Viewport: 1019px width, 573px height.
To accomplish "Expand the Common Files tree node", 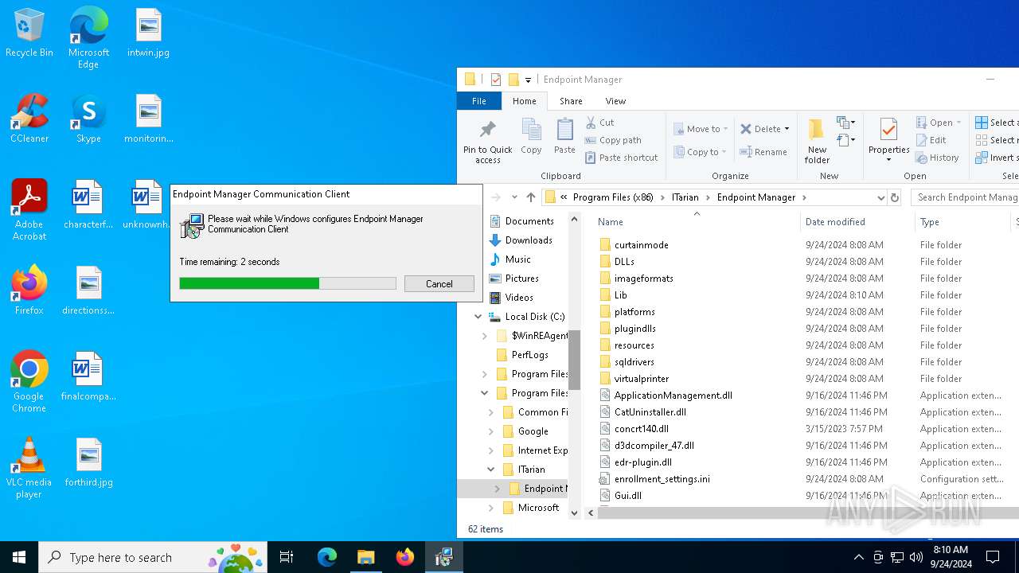I will click(491, 412).
